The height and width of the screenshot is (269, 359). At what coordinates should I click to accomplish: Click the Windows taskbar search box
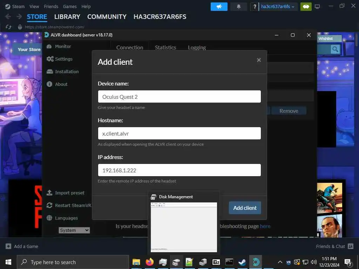tap(73, 262)
